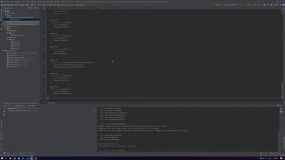Open the Windows Start menu
Image resolution: width=285 pixels, height=160 pixels.
pyautogui.click(x=2, y=158)
